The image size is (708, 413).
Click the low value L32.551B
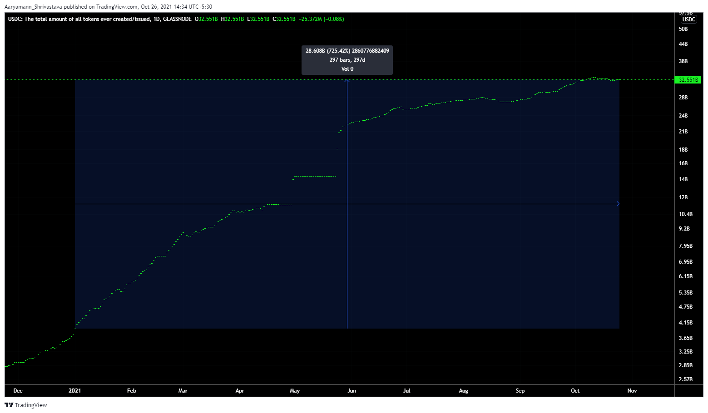point(258,19)
